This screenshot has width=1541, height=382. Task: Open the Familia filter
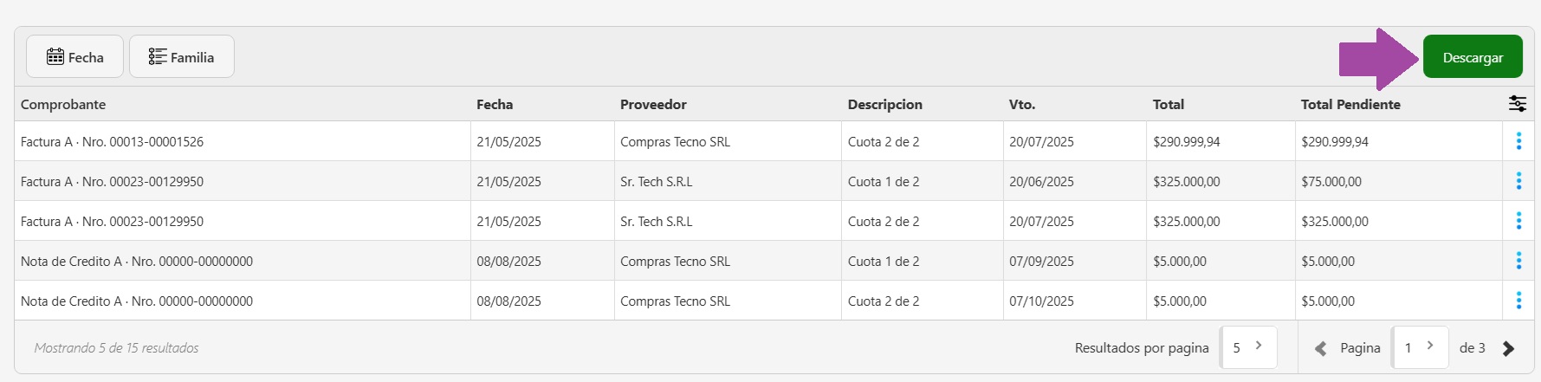181,57
